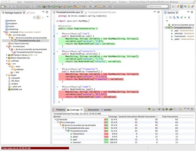Image resolution: width=196 pixels, height=151 pixels.
Task: Click Merge Sessions icon in Coverage
Action: click(167, 109)
